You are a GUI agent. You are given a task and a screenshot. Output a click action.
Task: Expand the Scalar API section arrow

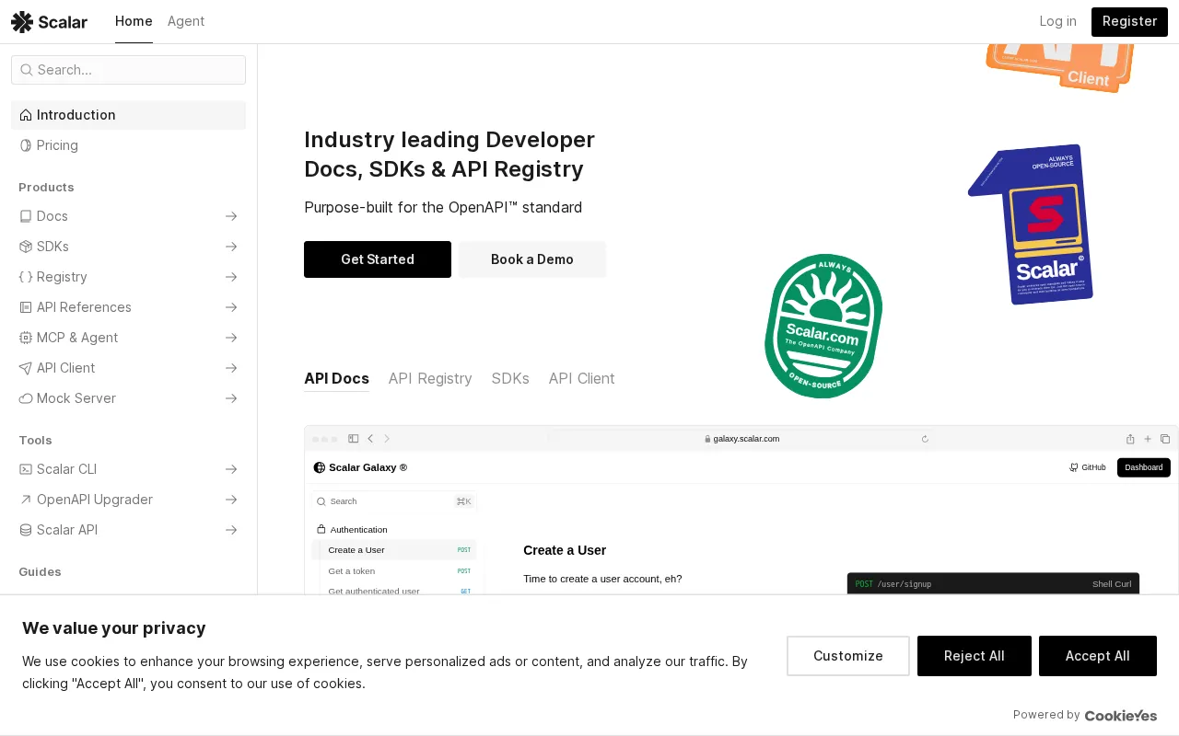pyautogui.click(x=231, y=530)
